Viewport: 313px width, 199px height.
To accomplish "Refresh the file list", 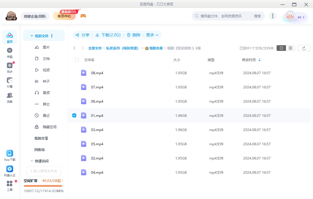I will tap(304, 48).
